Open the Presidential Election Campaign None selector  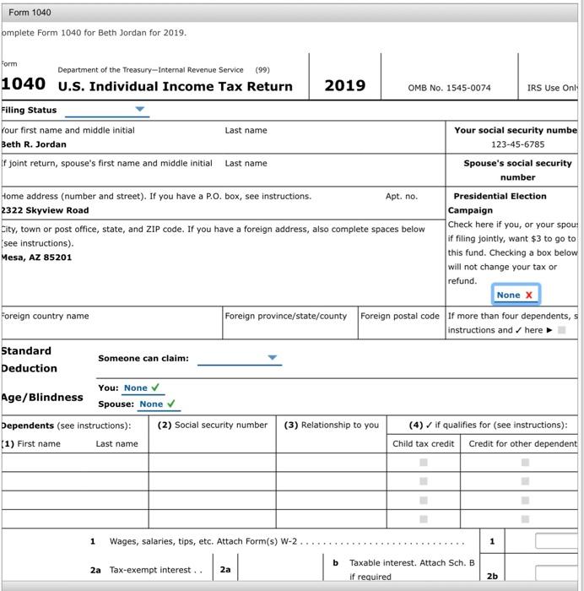516,295
